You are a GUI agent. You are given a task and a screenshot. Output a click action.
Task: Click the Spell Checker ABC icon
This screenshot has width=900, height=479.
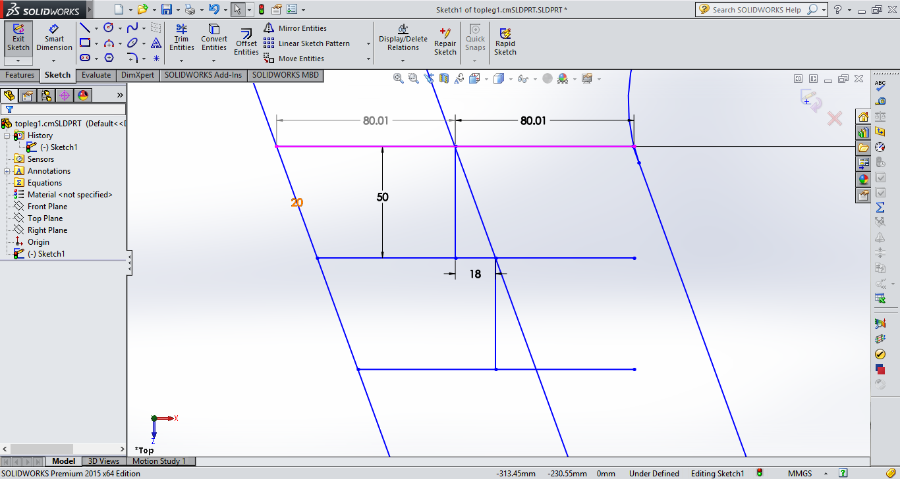point(880,86)
